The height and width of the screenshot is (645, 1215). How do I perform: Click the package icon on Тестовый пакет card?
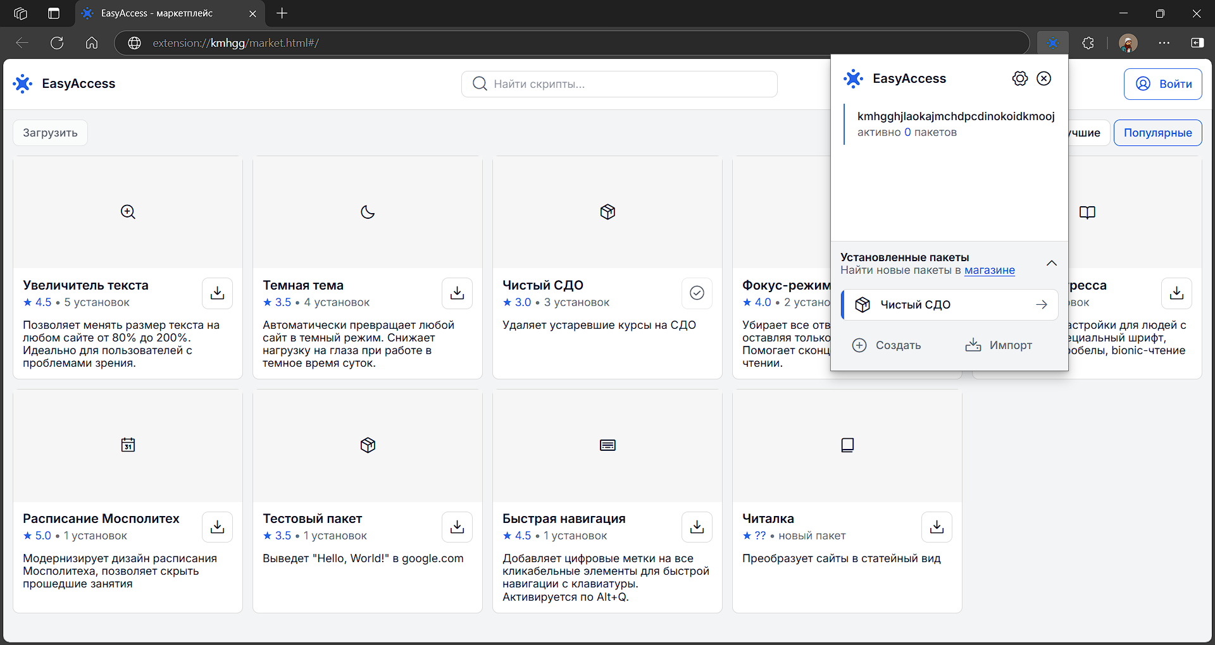[x=367, y=445]
